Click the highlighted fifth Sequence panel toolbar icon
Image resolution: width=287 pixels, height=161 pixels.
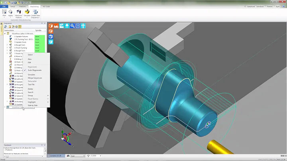[x=20, y=27]
